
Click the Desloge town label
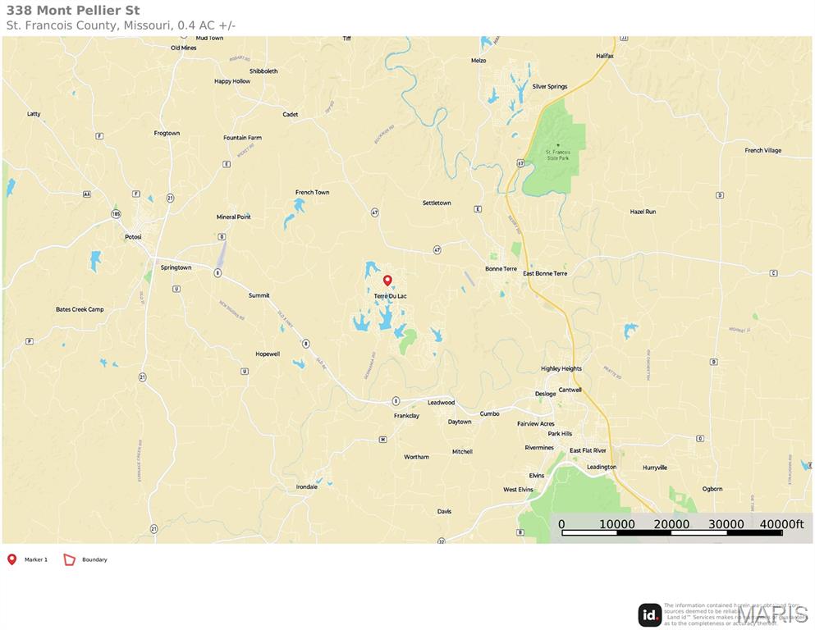[x=545, y=394]
